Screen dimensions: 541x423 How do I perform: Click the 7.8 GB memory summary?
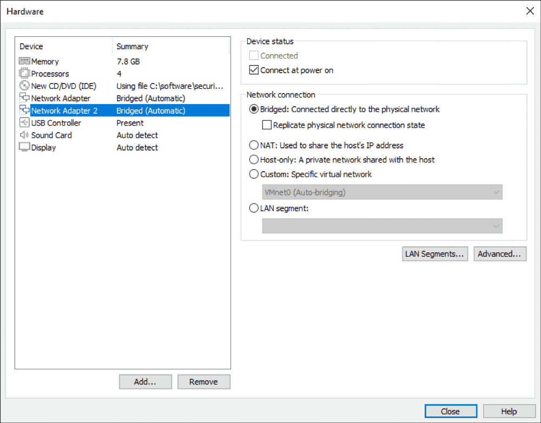128,61
